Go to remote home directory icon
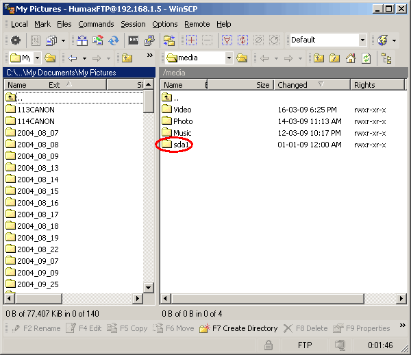The width and height of the screenshot is (411, 355). point(349,58)
